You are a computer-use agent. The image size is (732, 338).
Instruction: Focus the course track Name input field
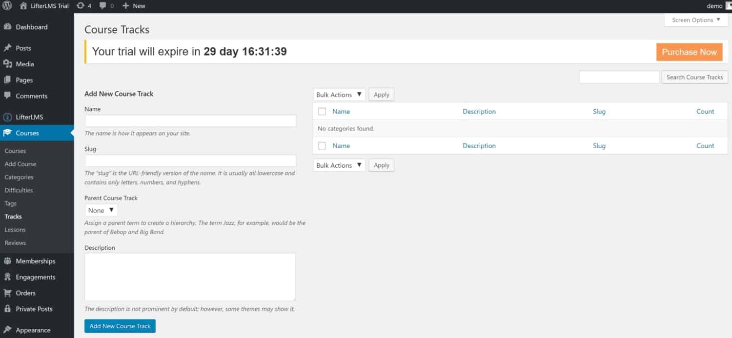(x=190, y=120)
